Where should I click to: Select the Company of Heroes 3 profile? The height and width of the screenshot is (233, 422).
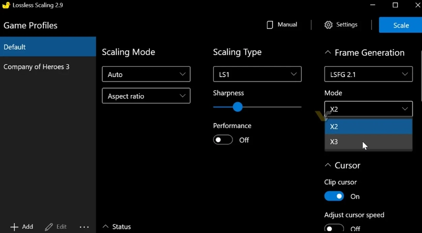click(x=37, y=67)
